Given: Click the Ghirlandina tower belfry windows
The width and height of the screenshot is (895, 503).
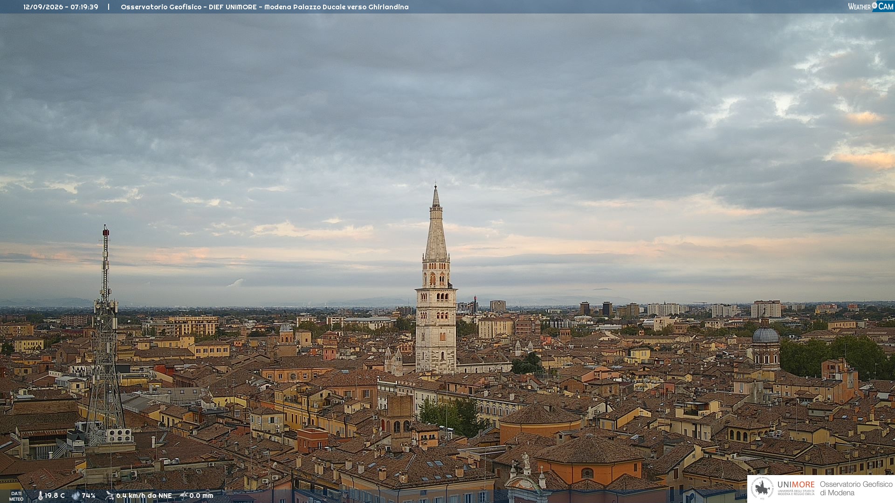Looking at the screenshot, I should 436,279.
